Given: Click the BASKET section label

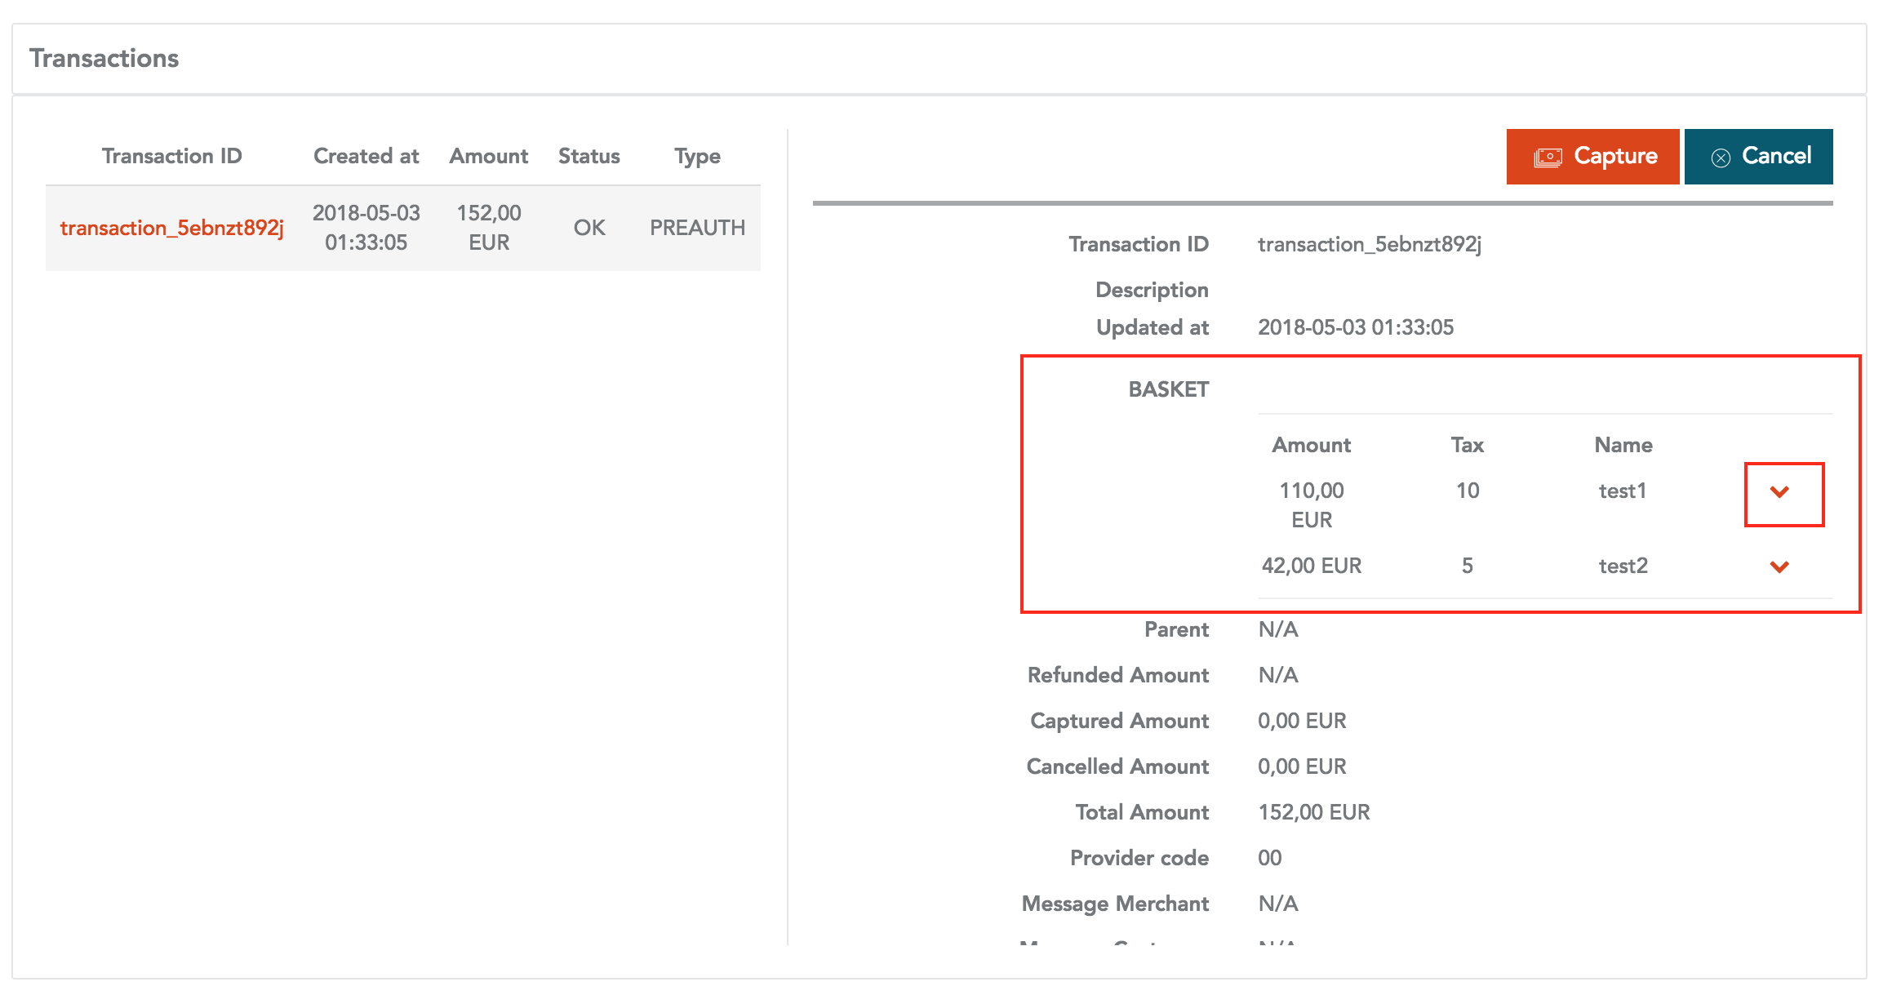Looking at the screenshot, I should [1169, 389].
